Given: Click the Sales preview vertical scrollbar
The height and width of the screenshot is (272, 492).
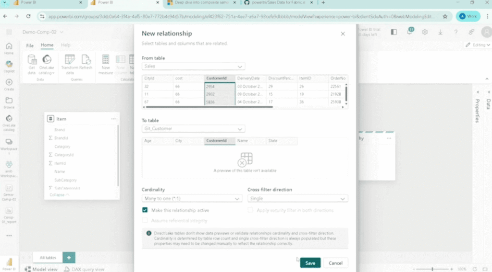Looking at the screenshot, I should click(346, 93).
